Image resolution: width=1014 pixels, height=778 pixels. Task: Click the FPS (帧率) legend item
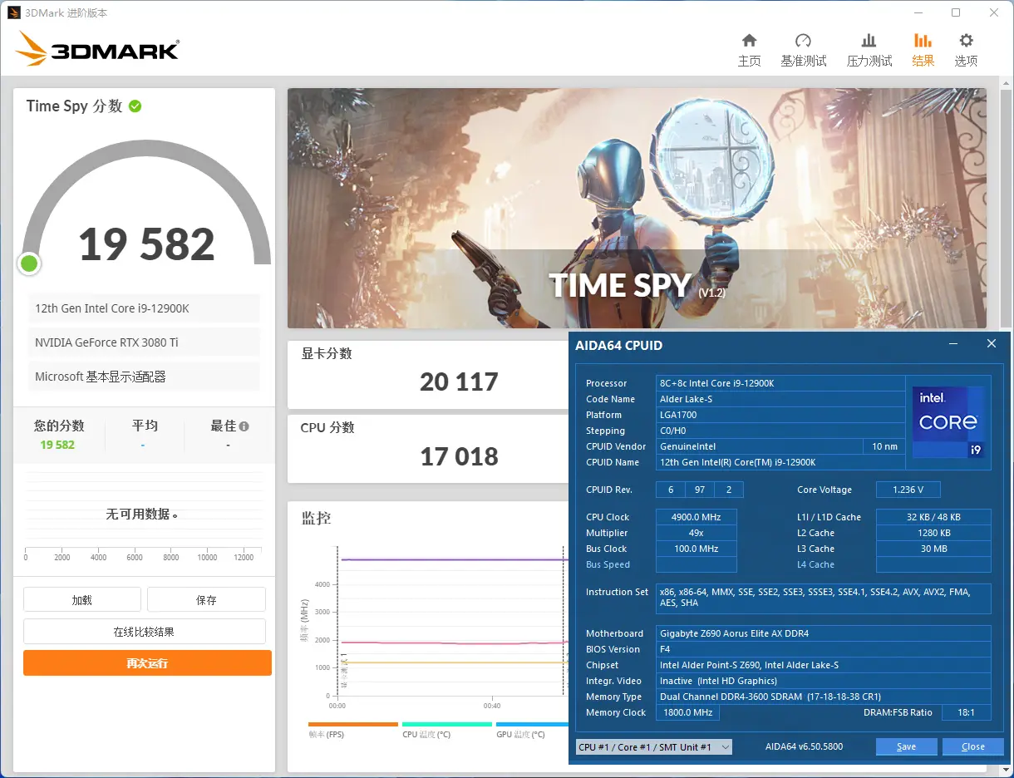pos(353,730)
